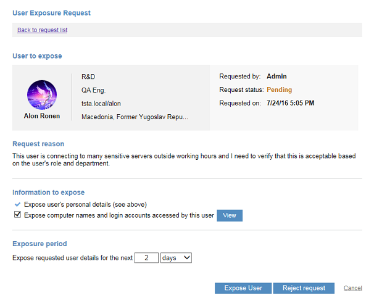Screen dimensions: 374x306
Task: Go back to request list
Action: pos(42,30)
